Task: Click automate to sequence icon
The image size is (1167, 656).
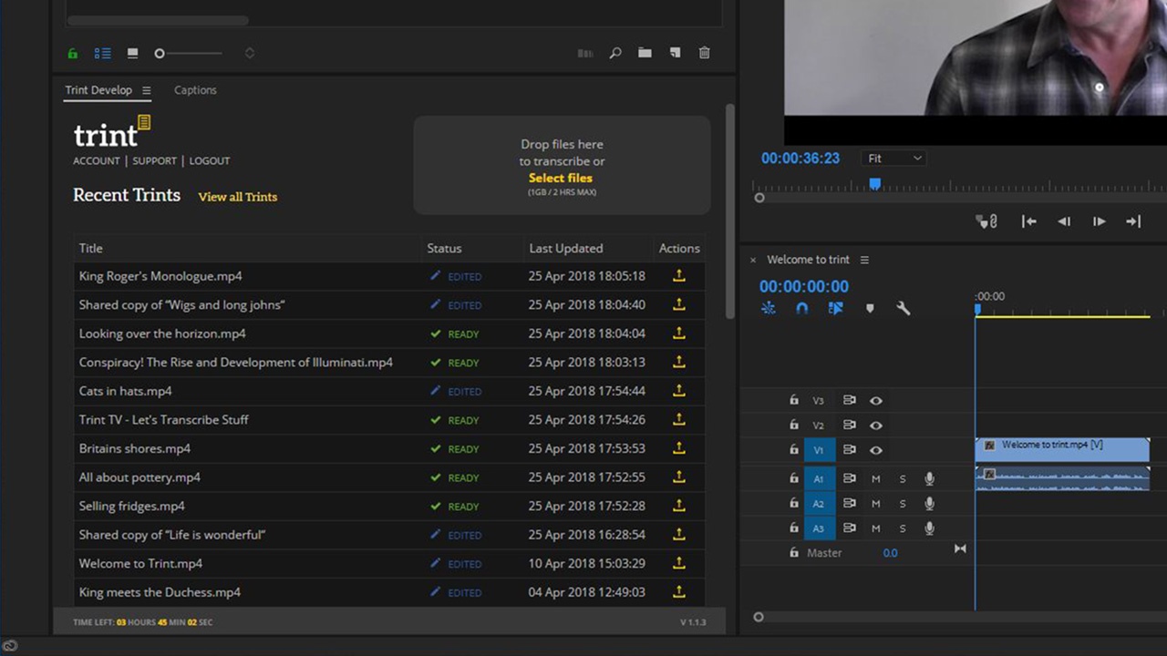Action: tap(585, 53)
